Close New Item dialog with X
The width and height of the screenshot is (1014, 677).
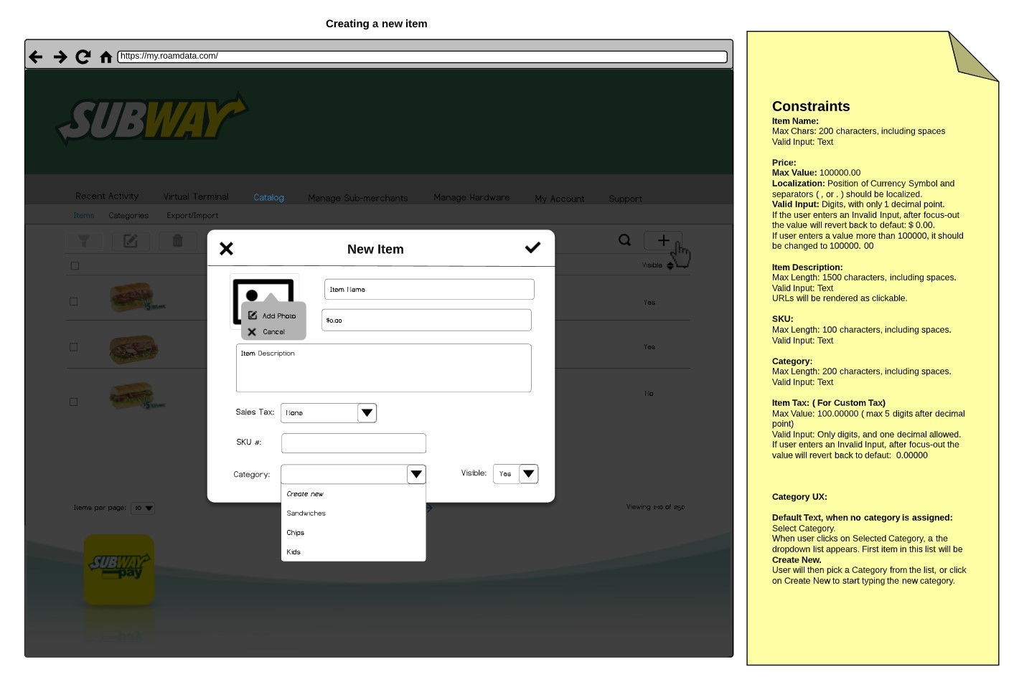pos(226,249)
